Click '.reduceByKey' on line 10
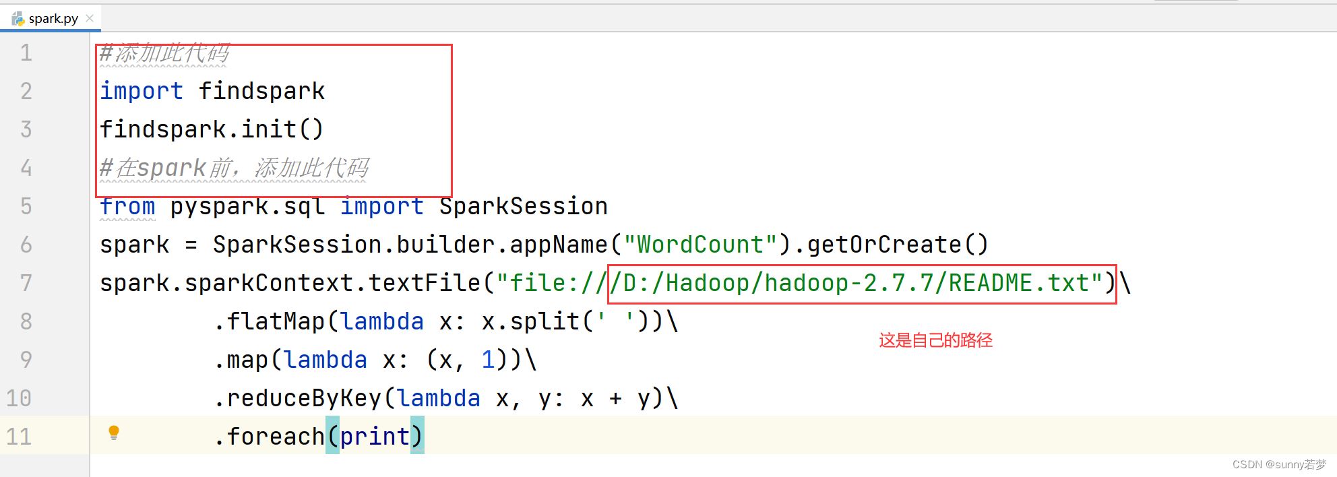This screenshot has height=477, width=1337. click(x=298, y=398)
